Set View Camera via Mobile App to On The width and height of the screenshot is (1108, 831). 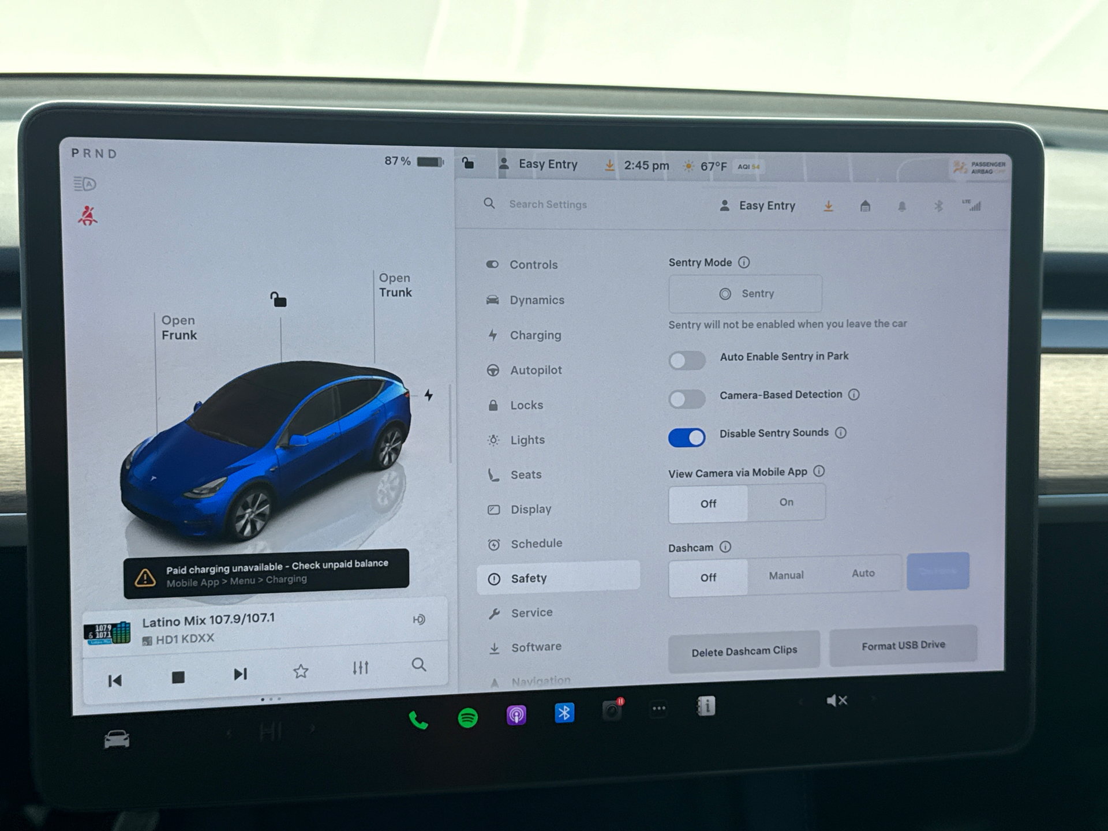[x=786, y=503]
